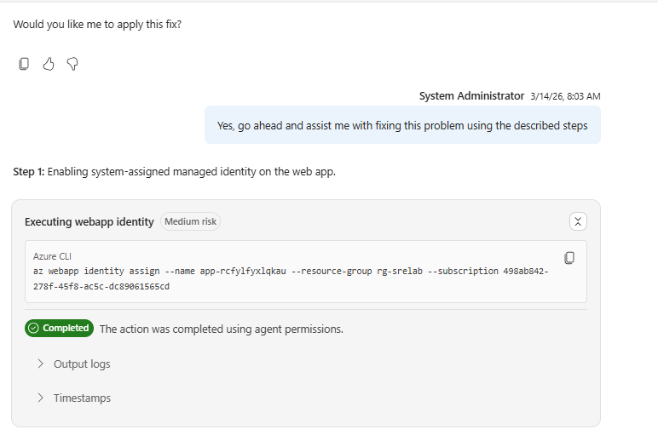Expand the Output logs chevron arrow
The height and width of the screenshot is (441, 658).
click(40, 364)
